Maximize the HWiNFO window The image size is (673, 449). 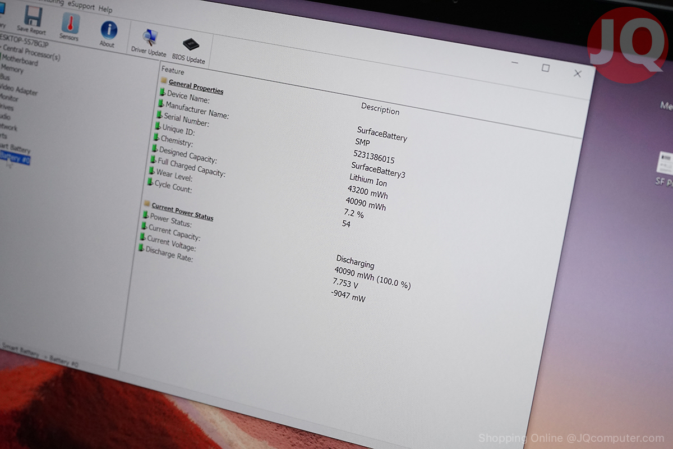click(x=545, y=68)
